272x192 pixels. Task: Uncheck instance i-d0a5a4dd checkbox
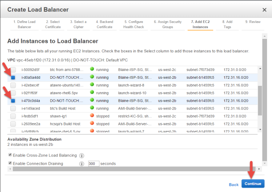coord(13,77)
